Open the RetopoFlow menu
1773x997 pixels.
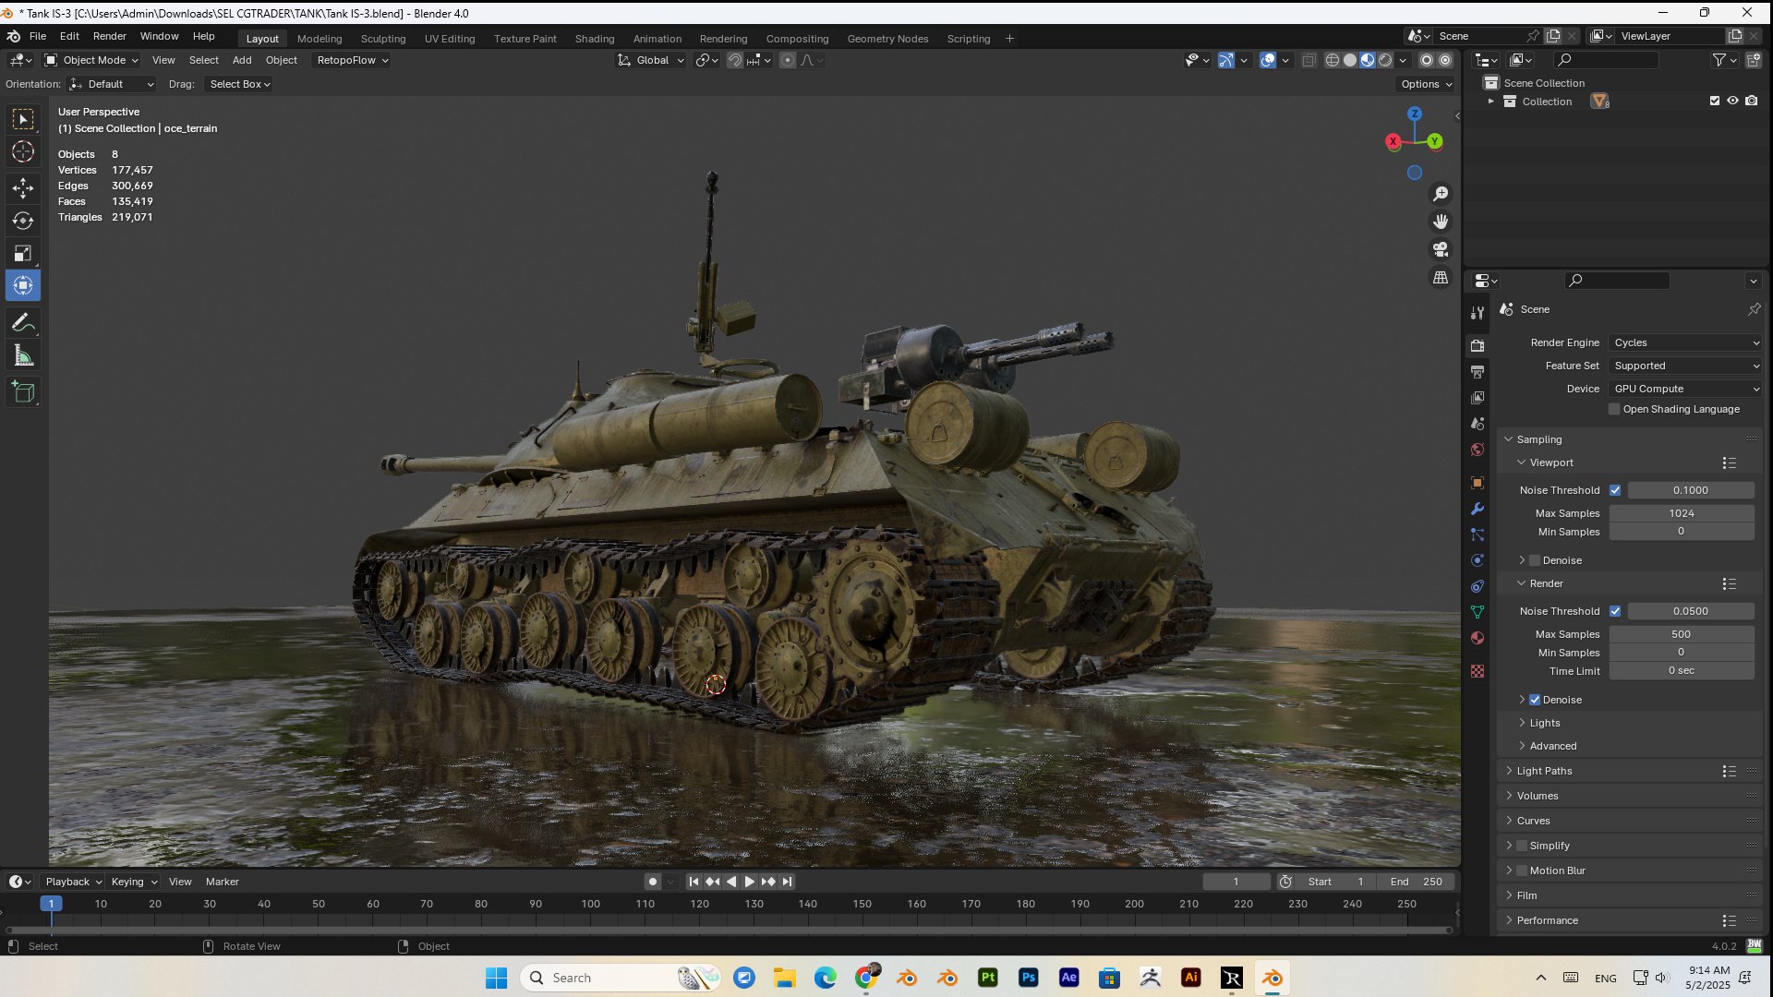click(x=352, y=60)
